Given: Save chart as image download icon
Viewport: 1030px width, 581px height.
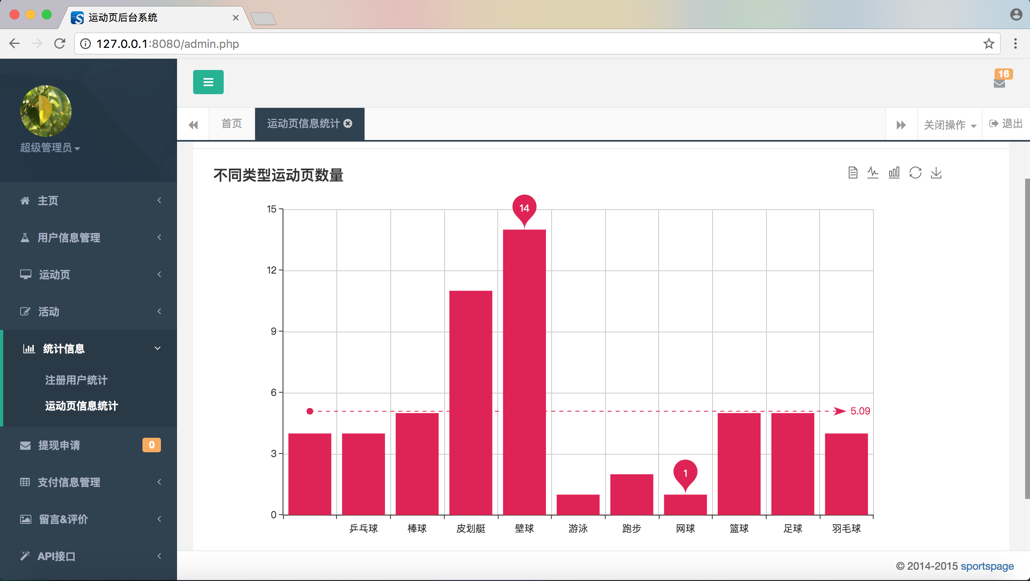Looking at the screenshot, I should pyautogui.click(x=936, y=173).
